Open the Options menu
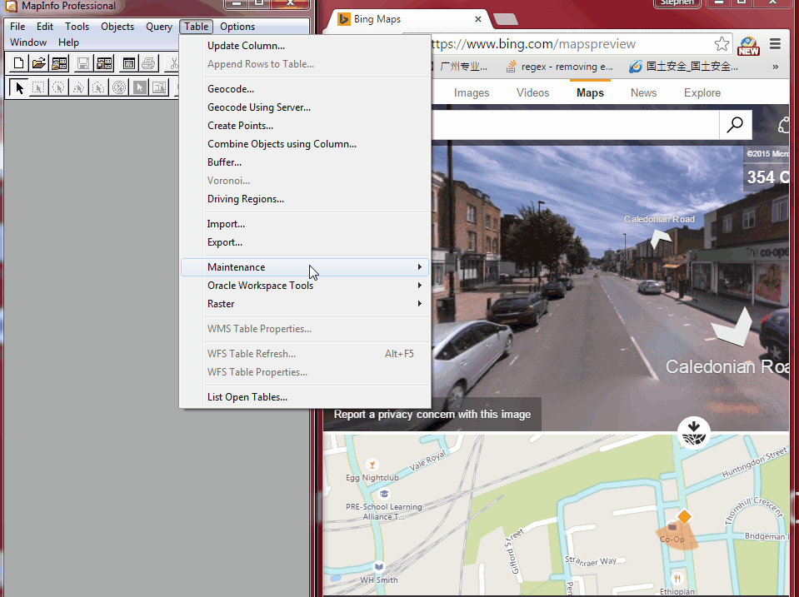799x597 pixels. [x=237, y=27]
